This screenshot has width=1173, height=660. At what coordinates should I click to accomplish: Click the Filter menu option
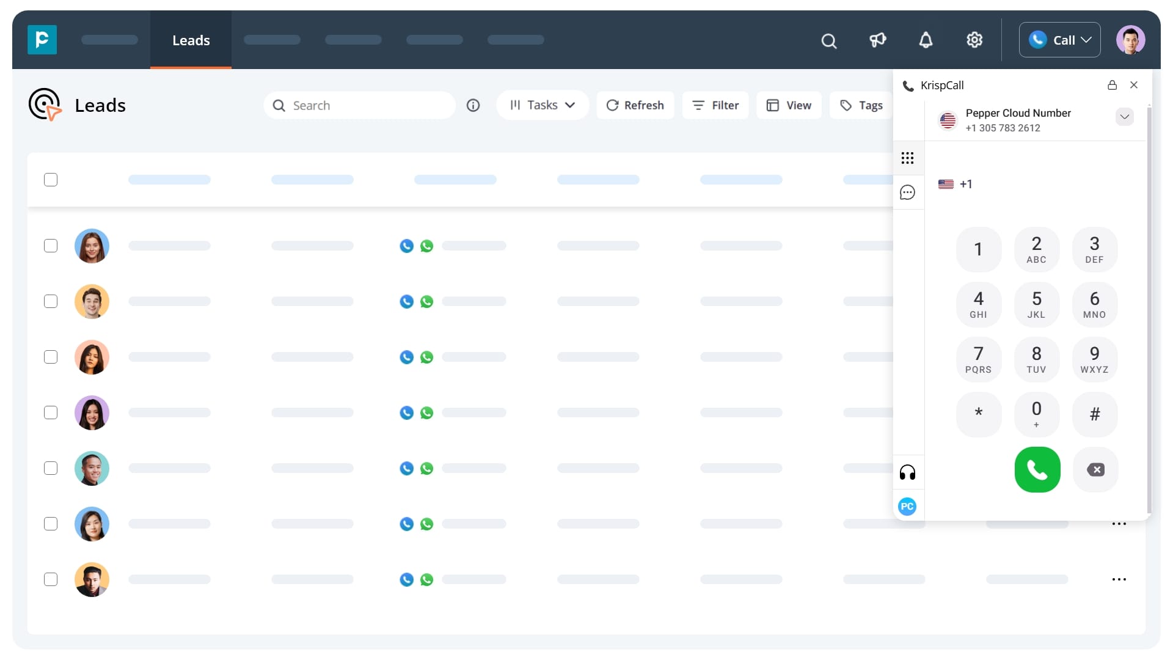tap(715, 105)
